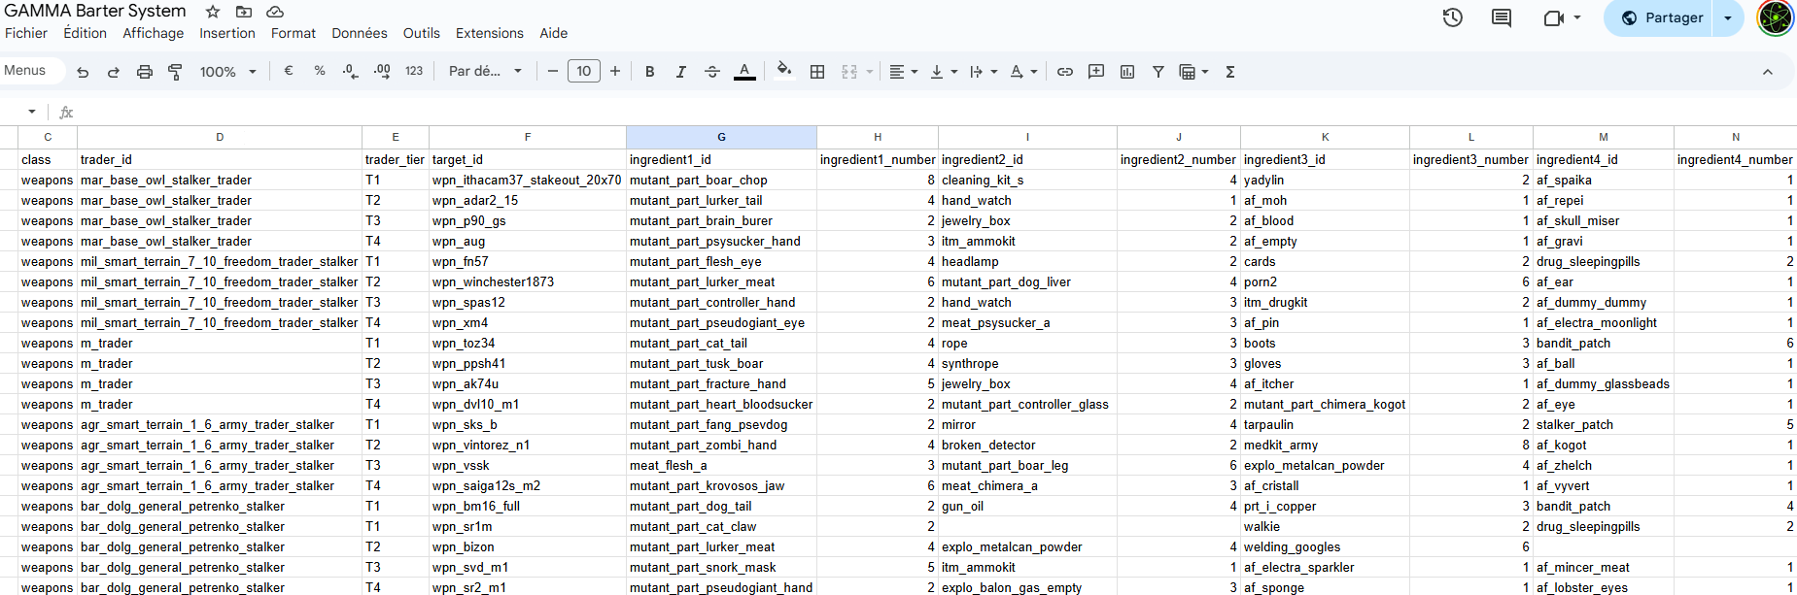1797x595 pixels.
Task: Click the Menus search box
Action: click(31, 70)
